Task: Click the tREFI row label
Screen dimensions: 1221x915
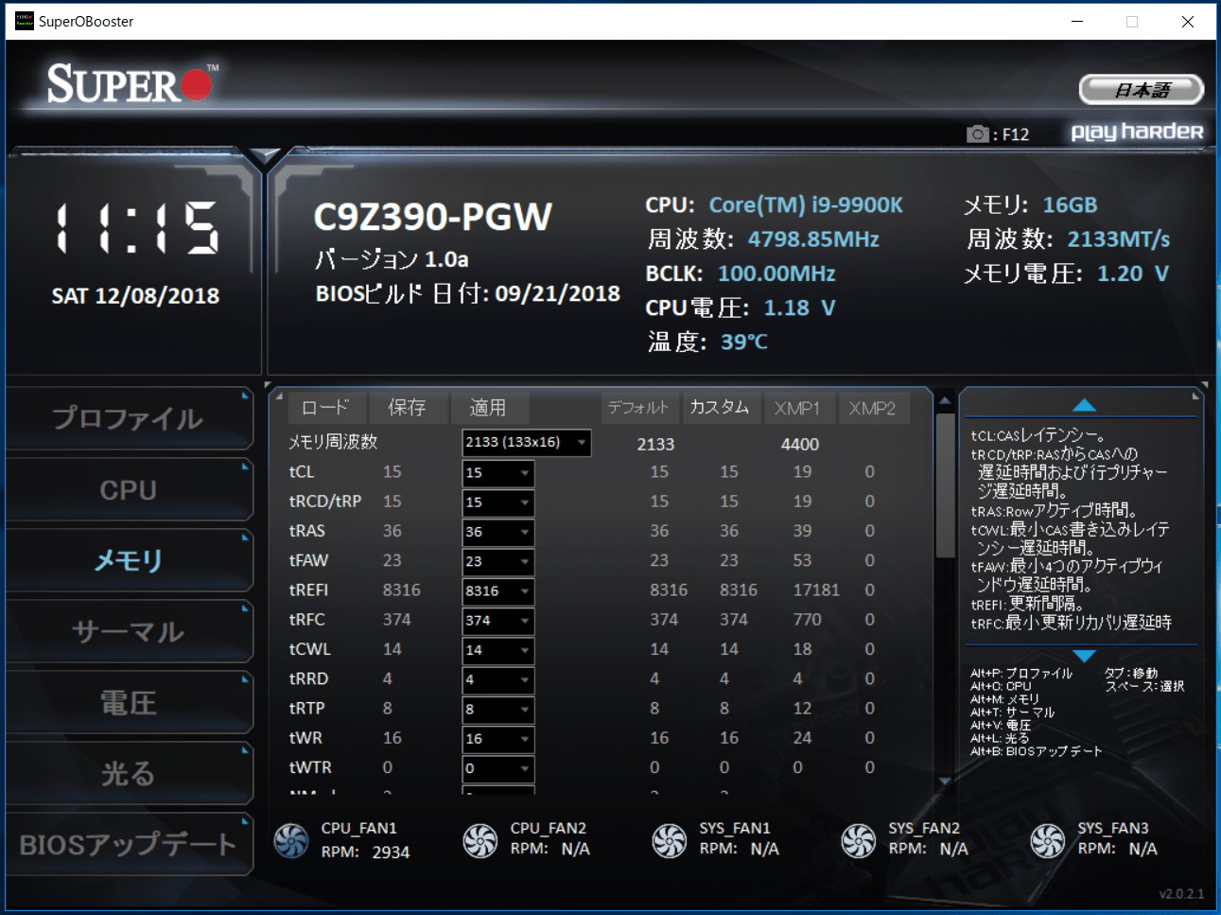Action: [308, 589]
